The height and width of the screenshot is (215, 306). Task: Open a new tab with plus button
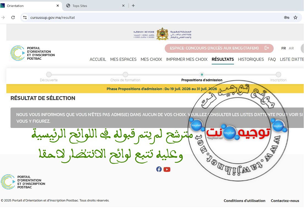pos(133,6)
